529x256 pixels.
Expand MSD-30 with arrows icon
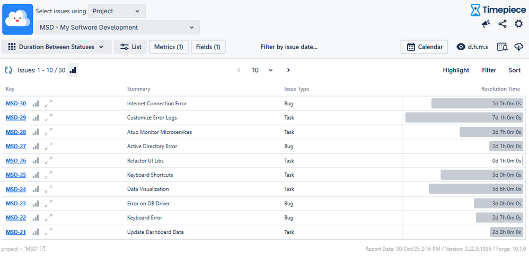pos(49,104)
